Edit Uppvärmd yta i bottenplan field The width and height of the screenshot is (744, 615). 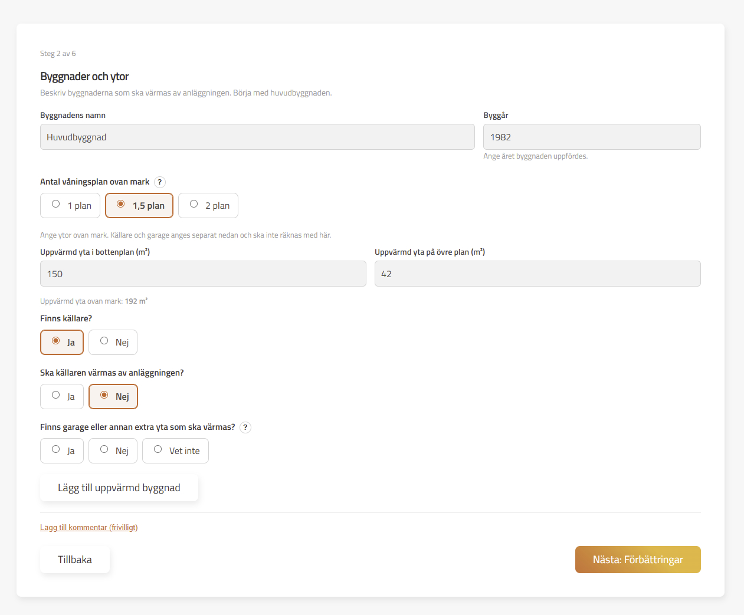coord(203,274)
